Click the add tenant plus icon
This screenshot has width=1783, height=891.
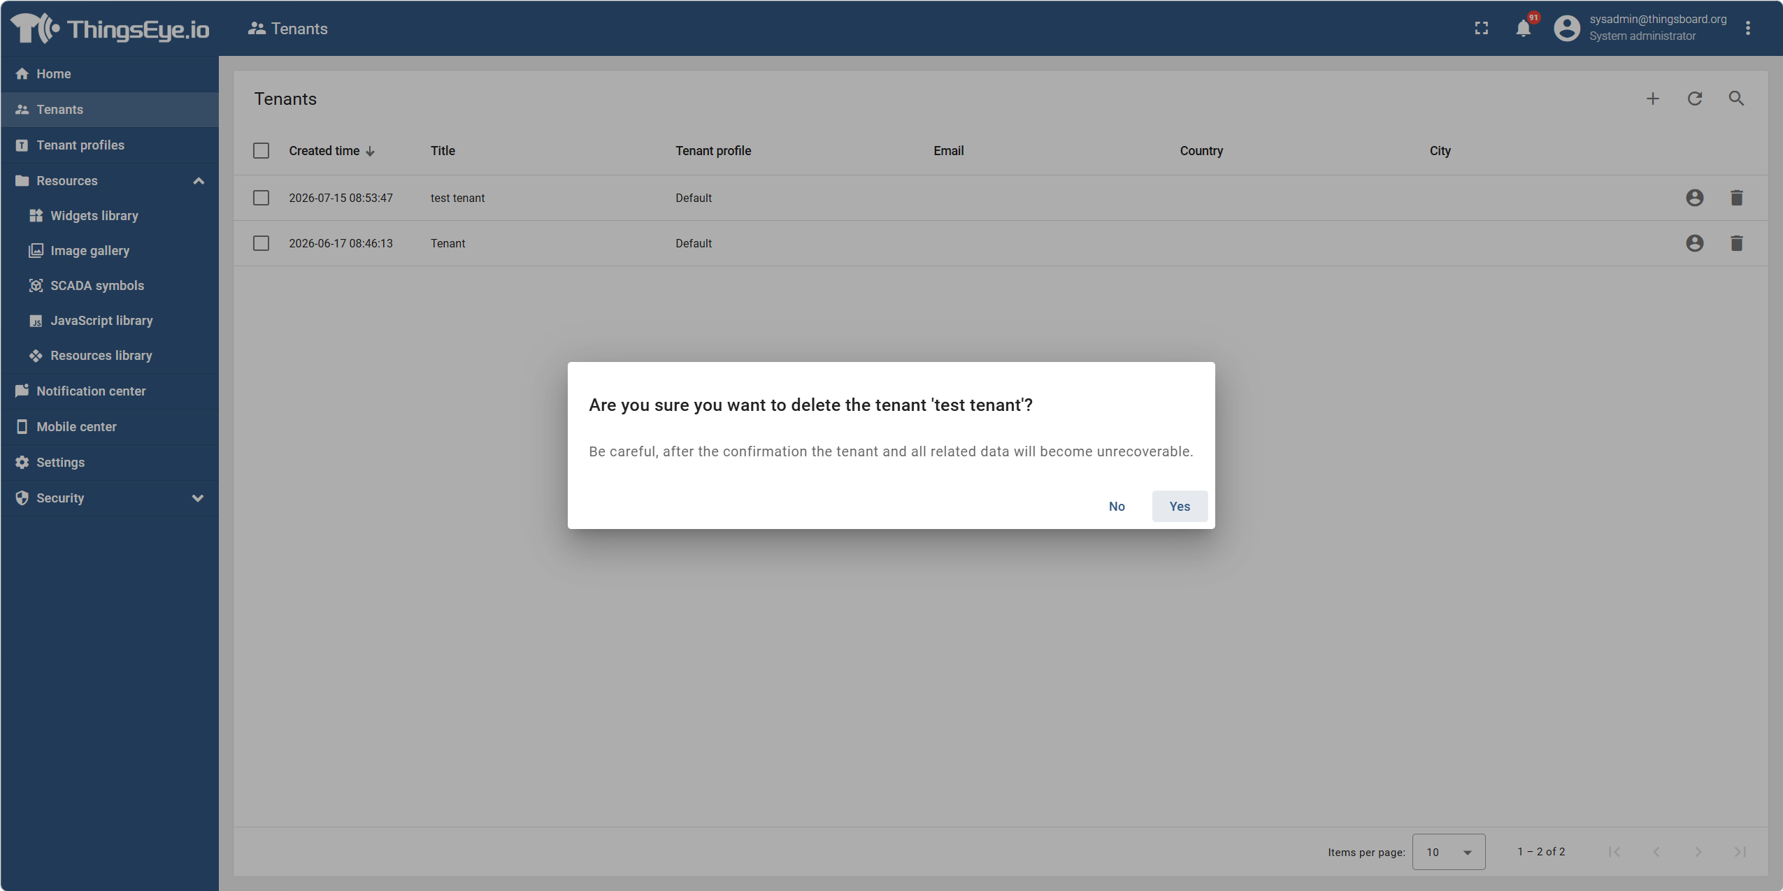1653,99
